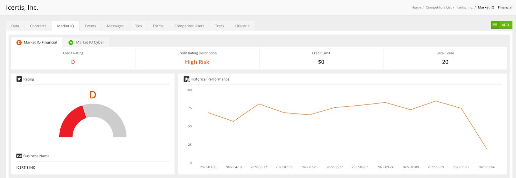Click the 2022-09-03 axis date
516x178 pixels.
pos(360,167)
